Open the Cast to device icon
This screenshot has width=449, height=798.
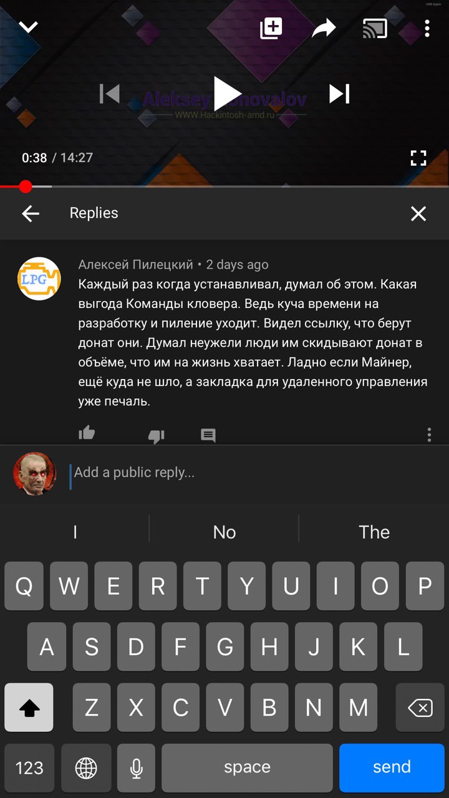(375, 29)
